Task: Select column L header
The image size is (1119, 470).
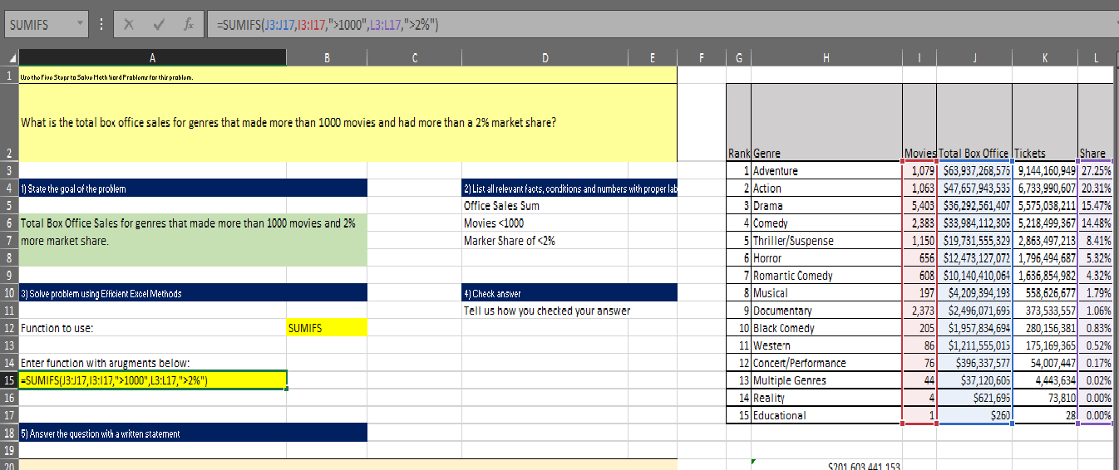Action: tap(1095, 58)
